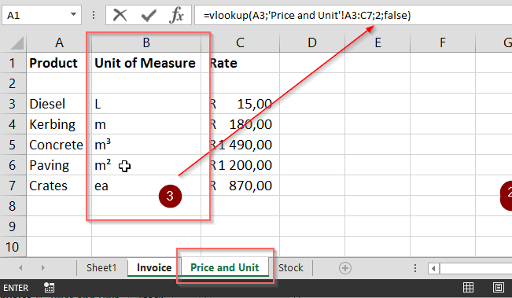This screenshot has width=512, height=298.
Task: Click the sheet tab bar splitter dots
Action: click(x=415, y=268)
